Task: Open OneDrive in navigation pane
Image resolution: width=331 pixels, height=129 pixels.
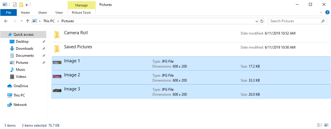Action: 21,86
